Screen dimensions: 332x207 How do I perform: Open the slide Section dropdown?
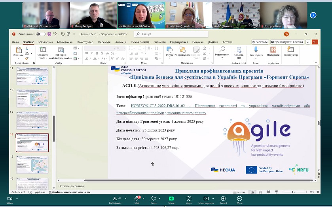(x=76, y=58)
